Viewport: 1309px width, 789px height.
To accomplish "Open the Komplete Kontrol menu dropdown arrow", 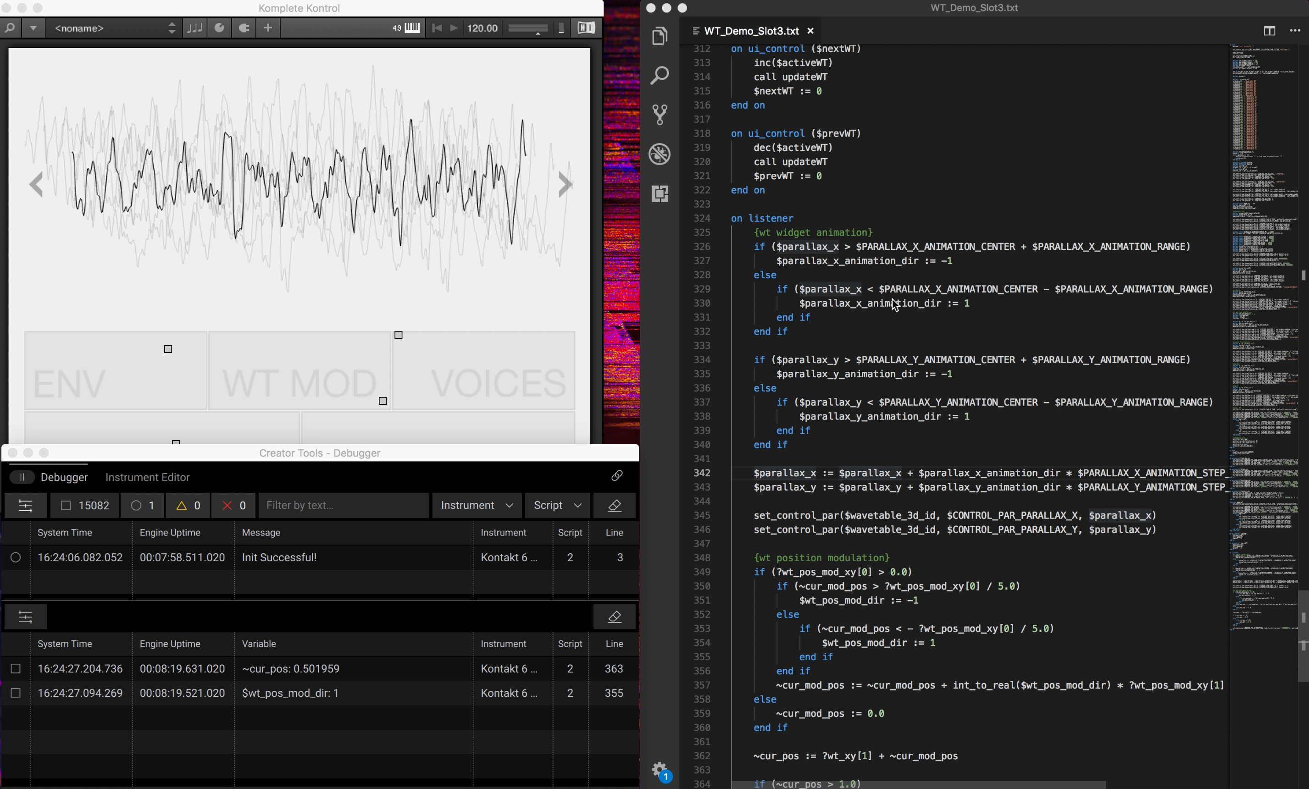I will tap(33, 28).
